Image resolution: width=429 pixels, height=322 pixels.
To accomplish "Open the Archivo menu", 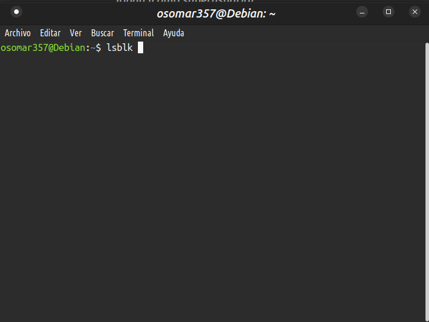I will click(18, 33).
